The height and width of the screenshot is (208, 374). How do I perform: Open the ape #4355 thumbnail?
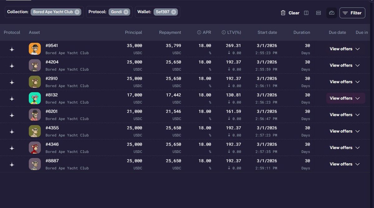click(x=35, y=131)
